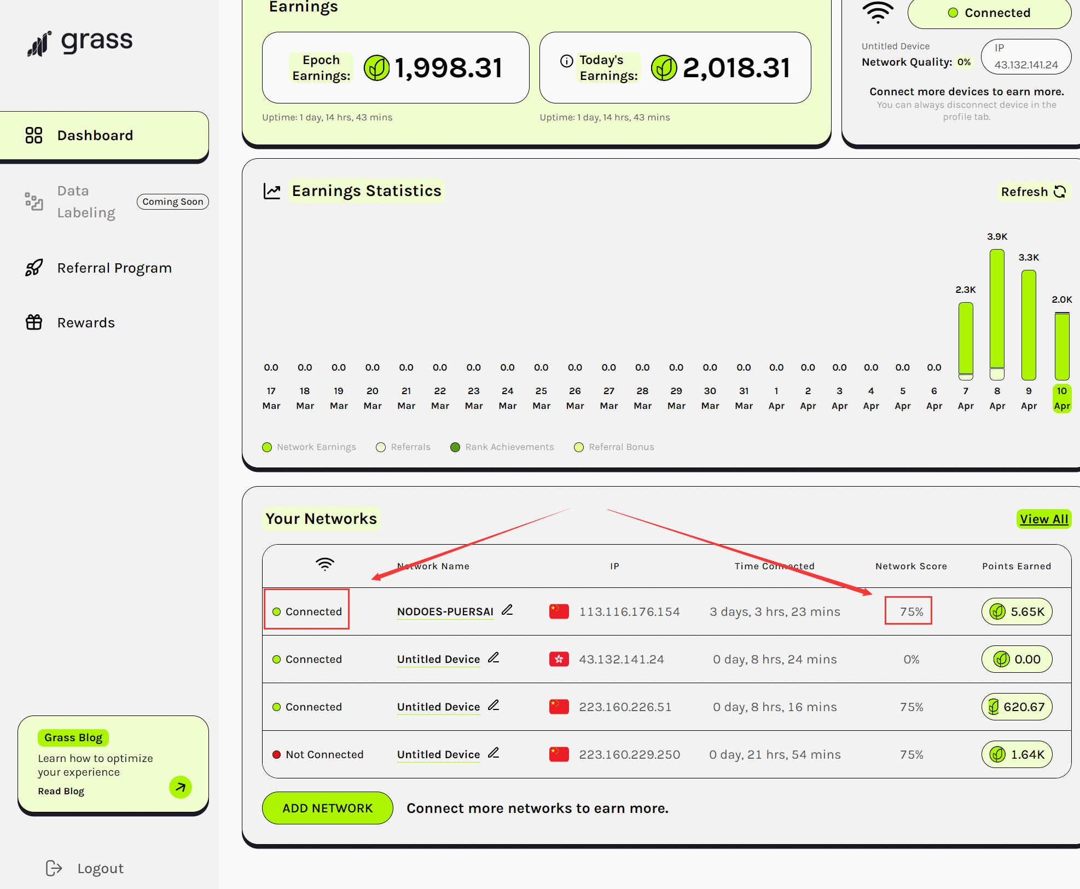Toggle Rank Achievements legend item
The height and width of the screenshot is (889, 1080).
click(502, 447)
